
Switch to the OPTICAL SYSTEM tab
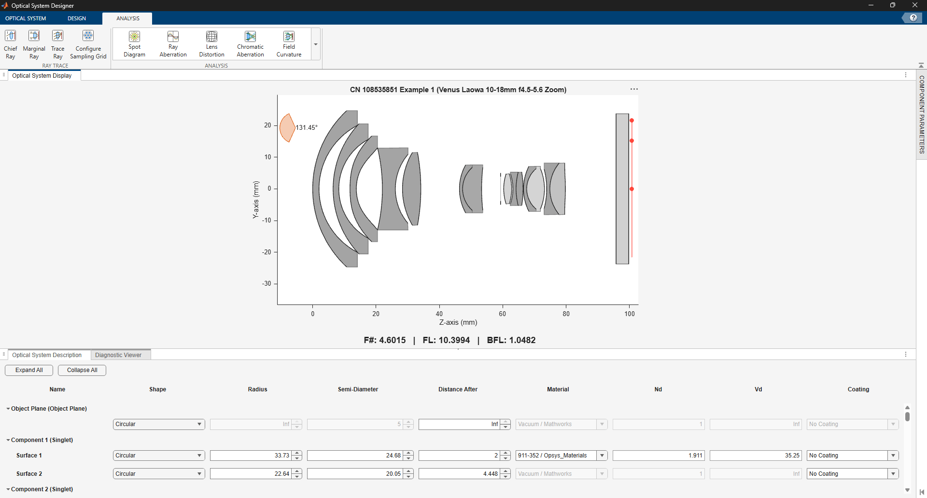[26, 18]
